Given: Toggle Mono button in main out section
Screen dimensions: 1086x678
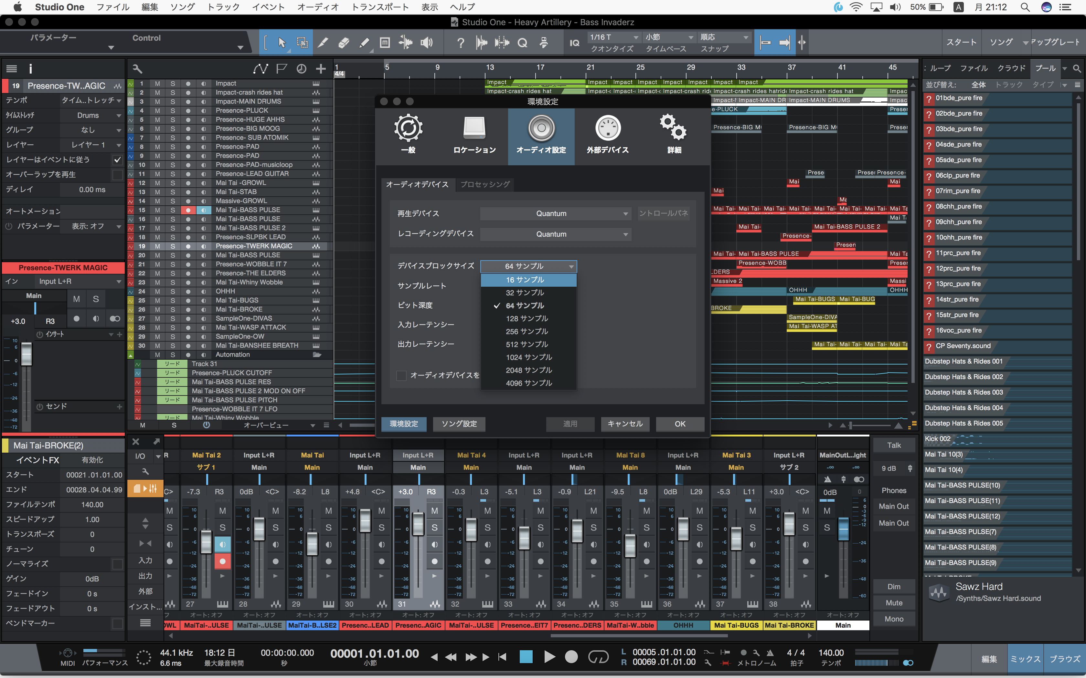Looking at the screenshot, I should pyautogui.click(x=894, y=619).
